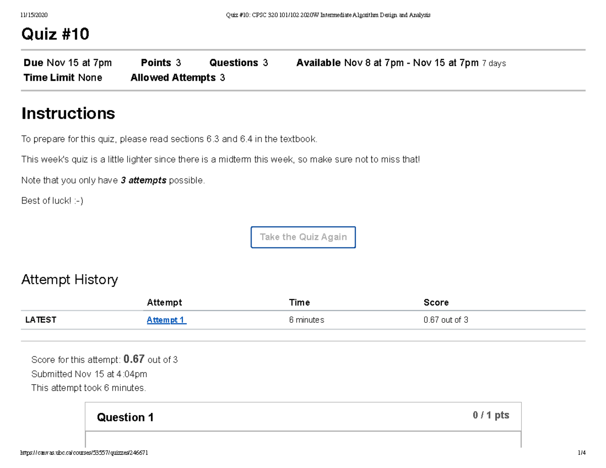Click the 11/15/2020 date in page header
Viewport: 606px width, 468px height.
pyautogui.click(x=34, y=15)
